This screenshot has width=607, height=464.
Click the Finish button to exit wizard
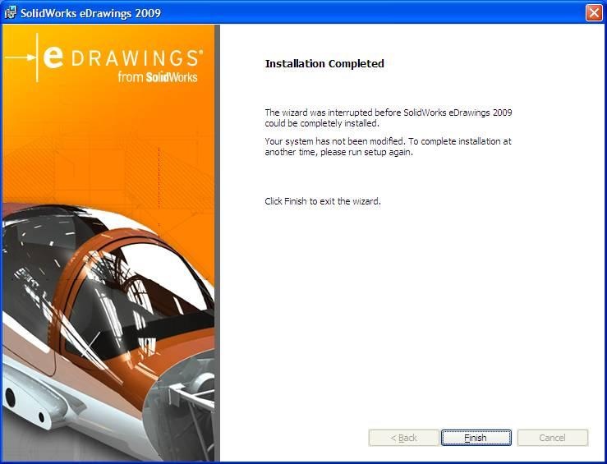pyautogui.click(x=476, y=438)
